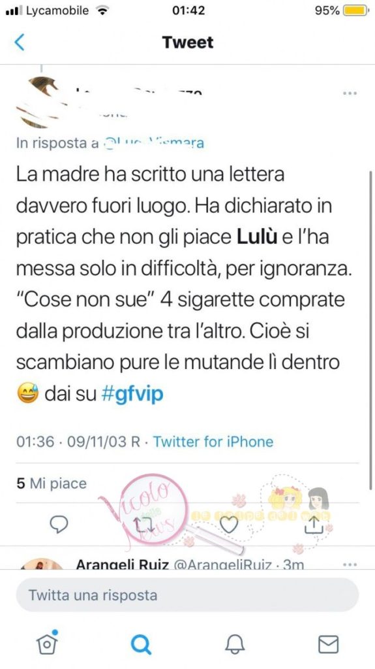Image resolution: width=375 pixels, height=669 pixels.
Task: Open the #gfvip hashtag link
Action: pyautogui.click(x=132, y=394)
